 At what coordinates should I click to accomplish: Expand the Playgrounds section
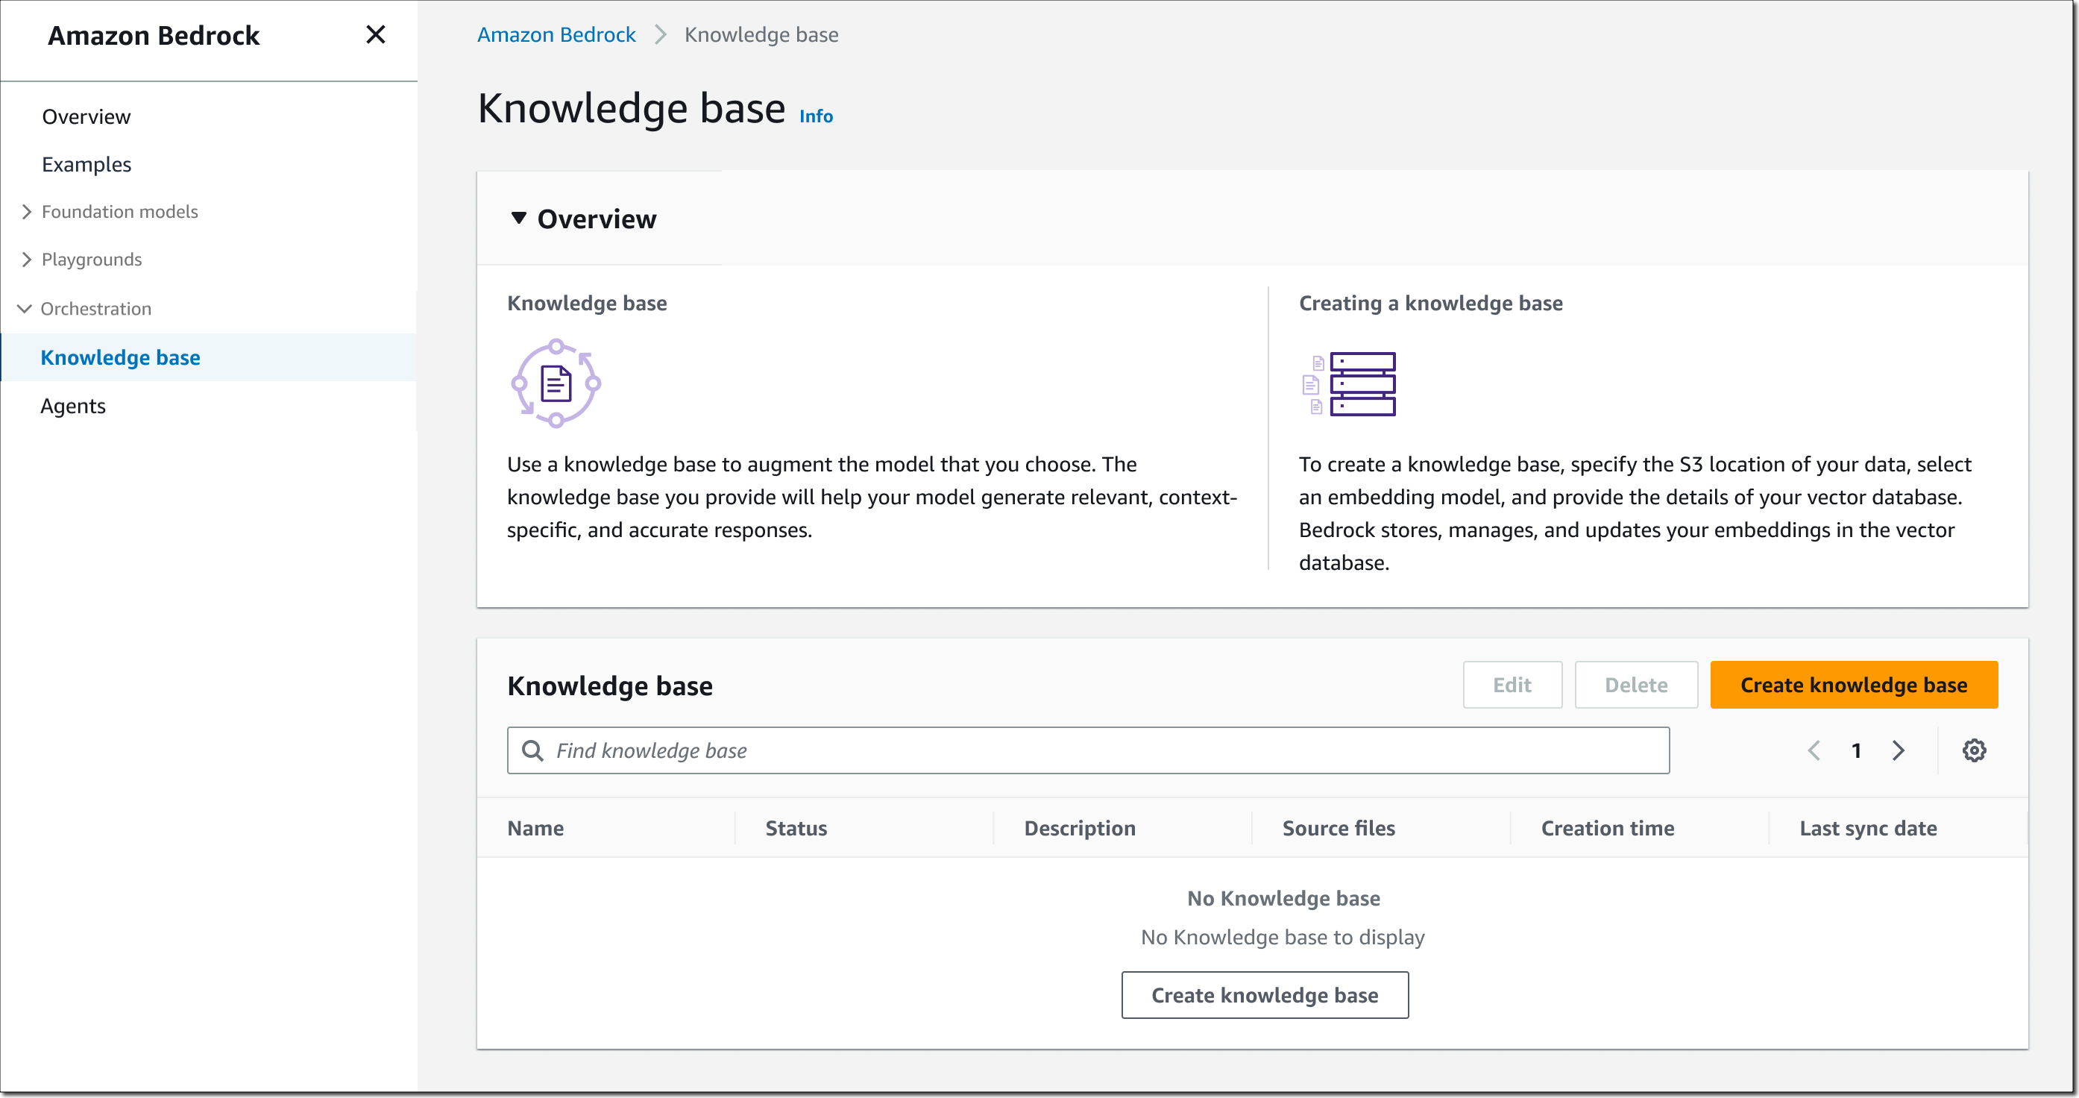tap(25, 259)
